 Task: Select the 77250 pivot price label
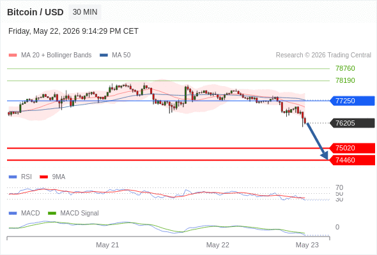click(352, 101)
